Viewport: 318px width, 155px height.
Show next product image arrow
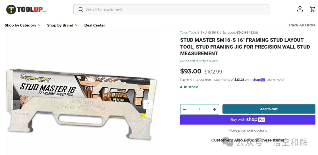tap(148, 104)
